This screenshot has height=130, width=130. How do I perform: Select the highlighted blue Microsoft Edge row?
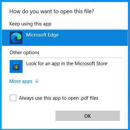tap(65, 38)
